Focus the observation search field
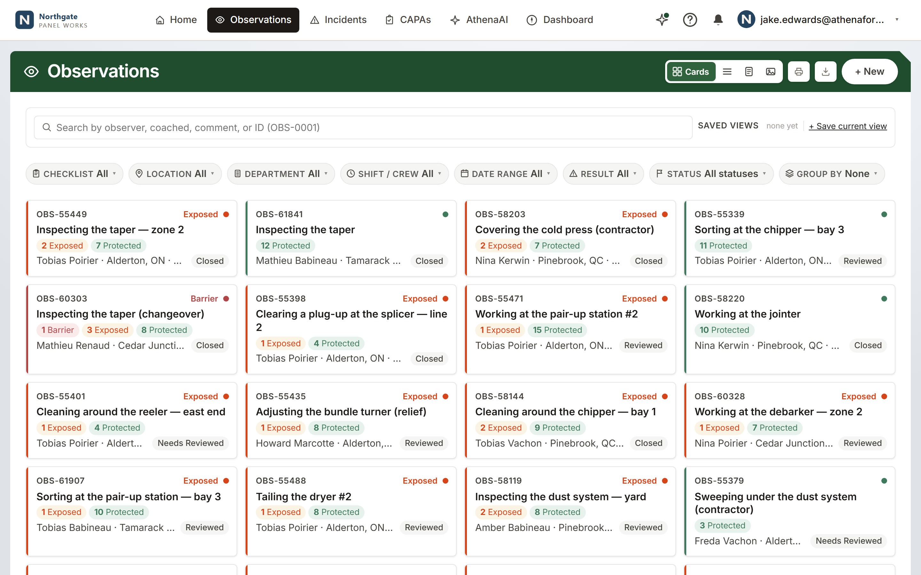The image size is (921, 575). point(363,127)
